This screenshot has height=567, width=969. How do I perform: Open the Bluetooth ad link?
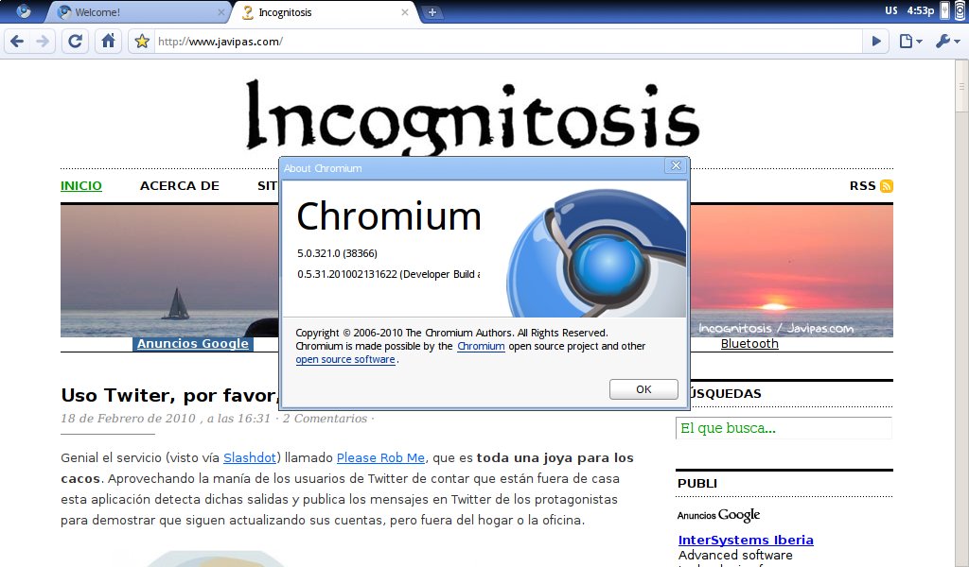(x=749, y=344)
